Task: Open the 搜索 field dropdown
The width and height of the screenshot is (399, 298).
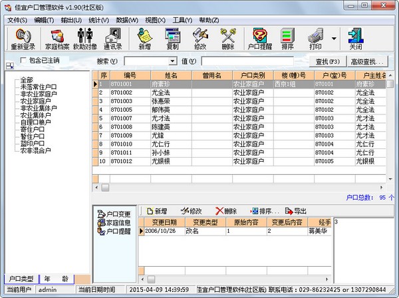Action: click(x=172, y=62)
